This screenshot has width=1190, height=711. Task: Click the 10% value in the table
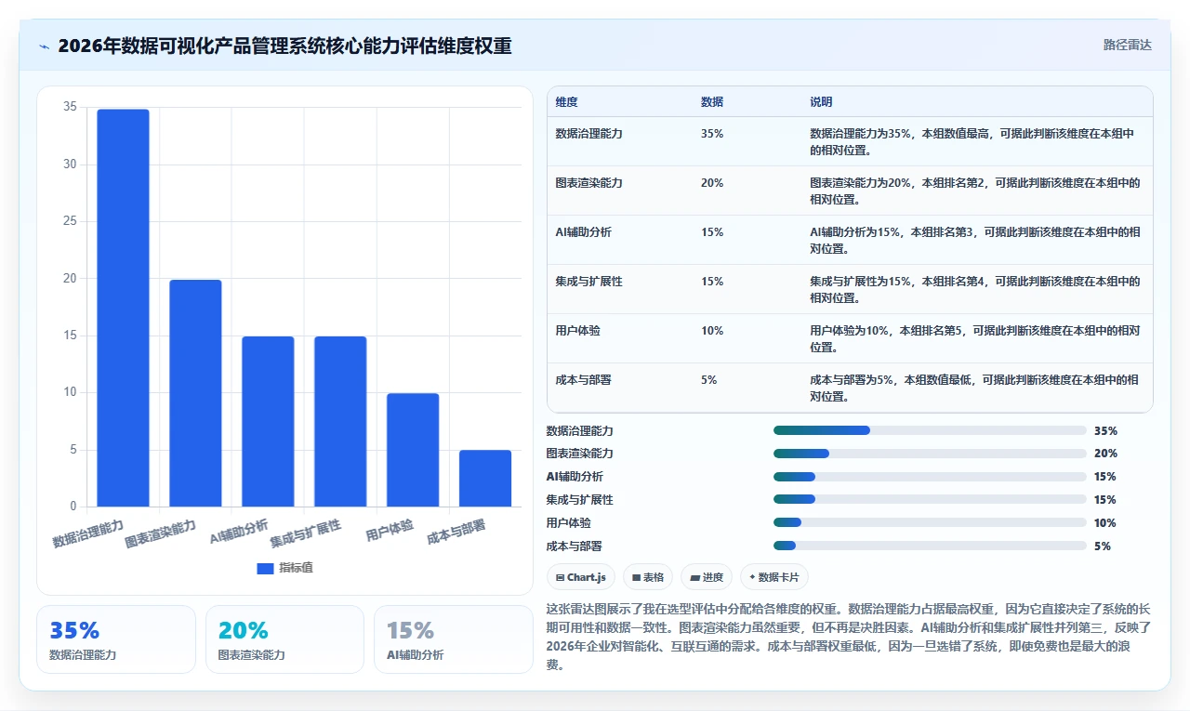point(712,331)
